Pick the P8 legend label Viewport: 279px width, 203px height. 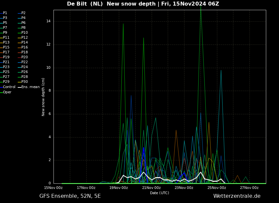pyautogui.click(x=24, y=28)
